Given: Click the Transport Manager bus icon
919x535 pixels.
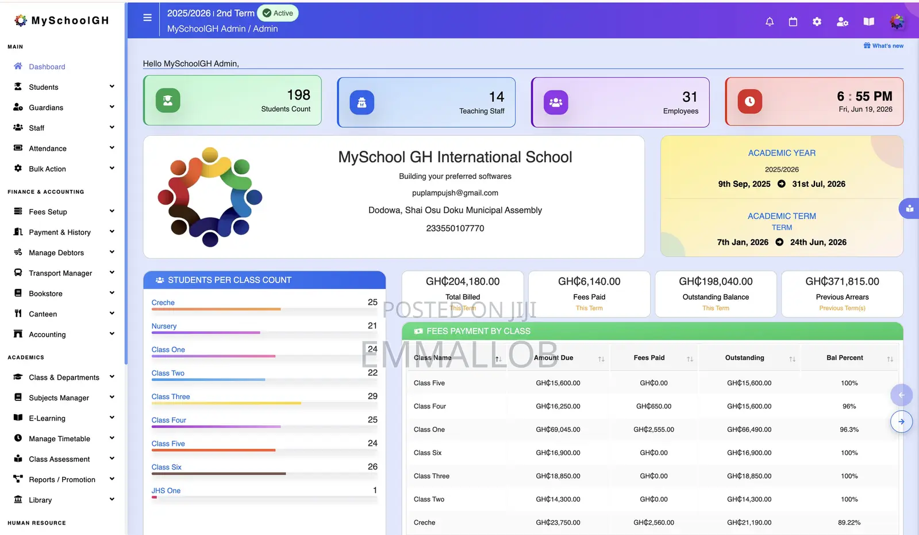Looking at the screenshot, I should pyautogui.click(x=18, y=273).
